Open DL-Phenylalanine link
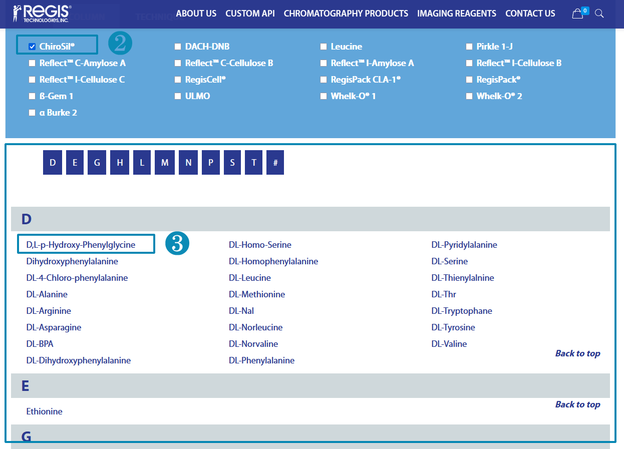The height and width of the screenshot is (449, 624). coord(262,360)
